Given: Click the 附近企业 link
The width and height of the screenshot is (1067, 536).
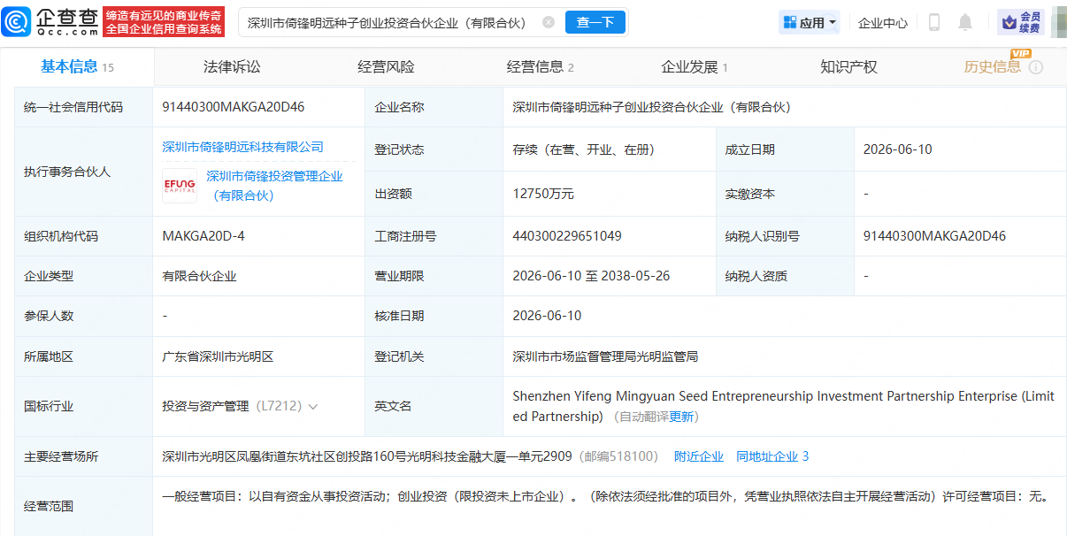Looking at the screenshot, I should click(699, 456).
